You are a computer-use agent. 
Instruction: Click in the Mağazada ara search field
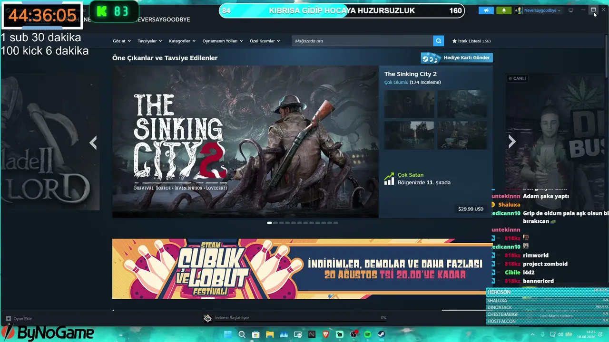click(x=363, y=41)
